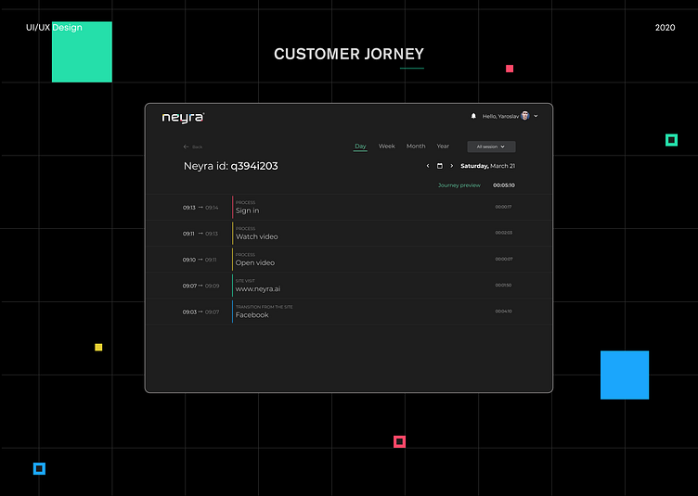Click the 09:03 start time of Facebook row
This screenshot has height=496, width=698.
189,312
